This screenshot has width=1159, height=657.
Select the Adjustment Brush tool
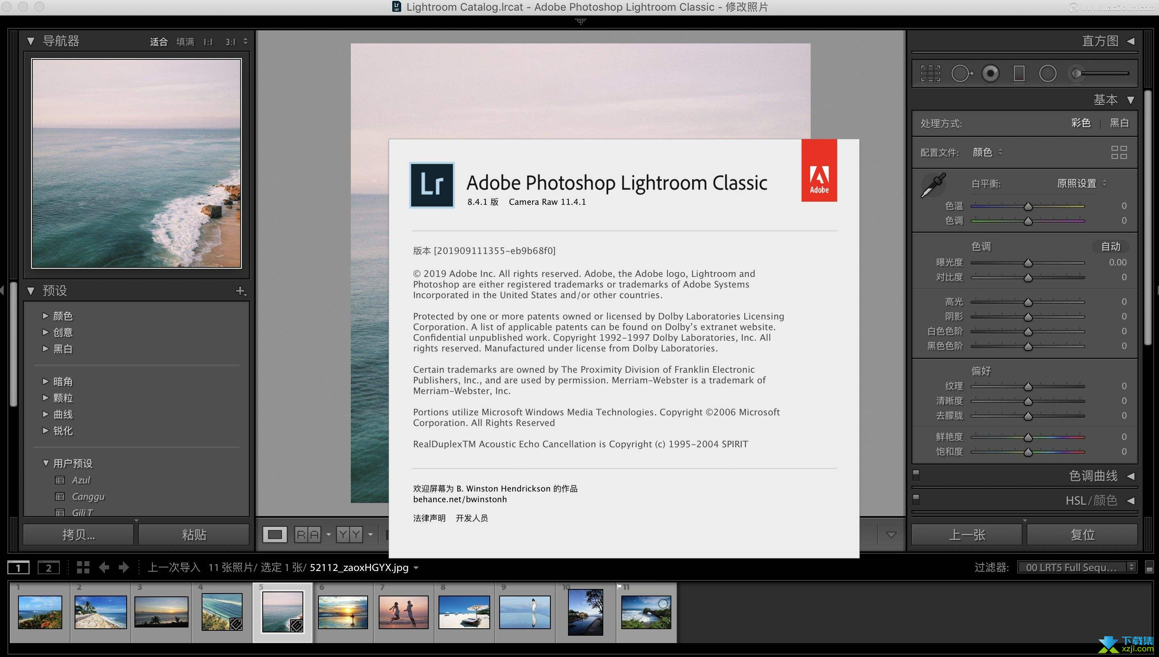(x=1100, y=73)
